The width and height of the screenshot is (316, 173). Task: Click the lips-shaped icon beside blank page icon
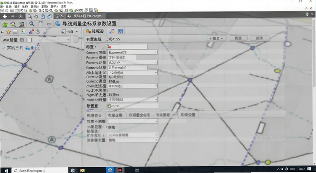pos(49,24)
